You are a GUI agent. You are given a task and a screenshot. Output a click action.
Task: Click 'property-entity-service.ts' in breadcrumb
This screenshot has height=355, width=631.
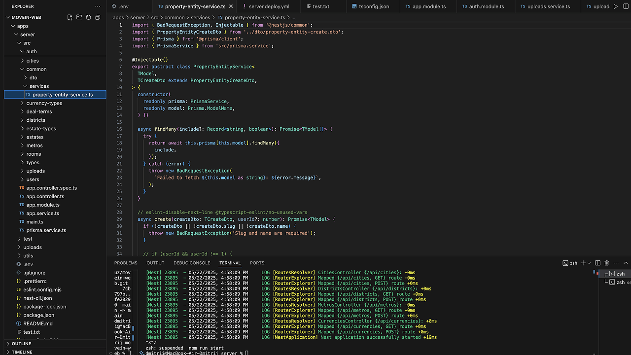tap(255, 17)
